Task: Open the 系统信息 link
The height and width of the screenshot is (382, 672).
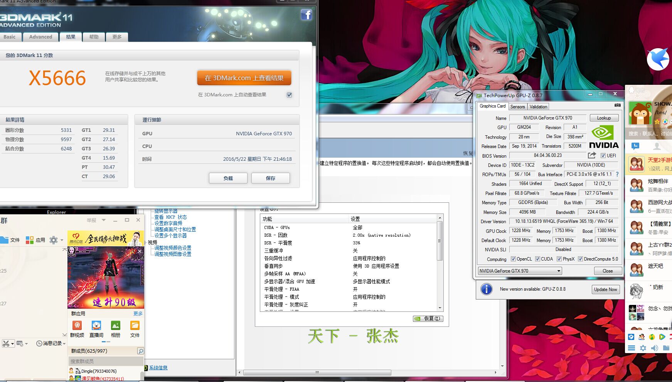Action: tap(158, 368)
